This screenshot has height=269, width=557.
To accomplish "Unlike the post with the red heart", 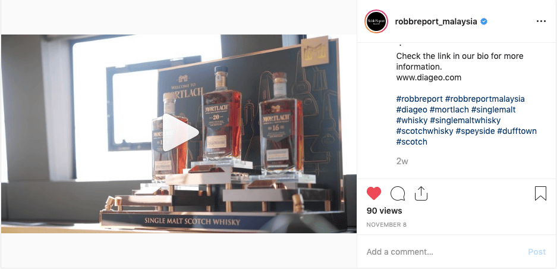I will (374, 193).
